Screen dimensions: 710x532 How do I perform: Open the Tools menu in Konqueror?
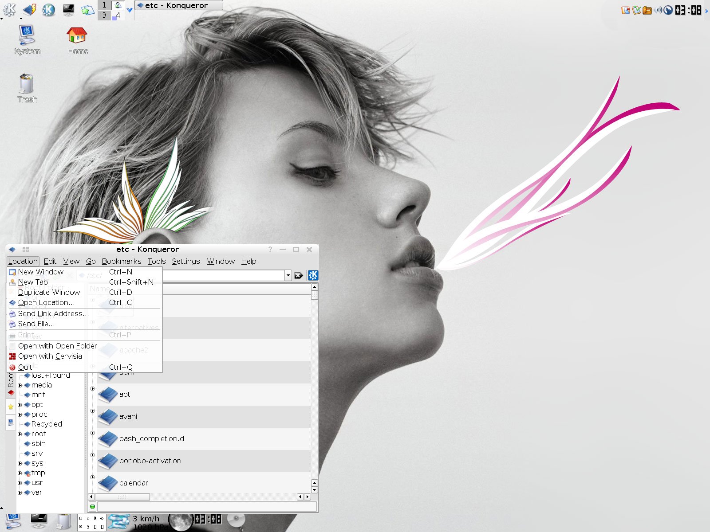(x=157, y=261)
